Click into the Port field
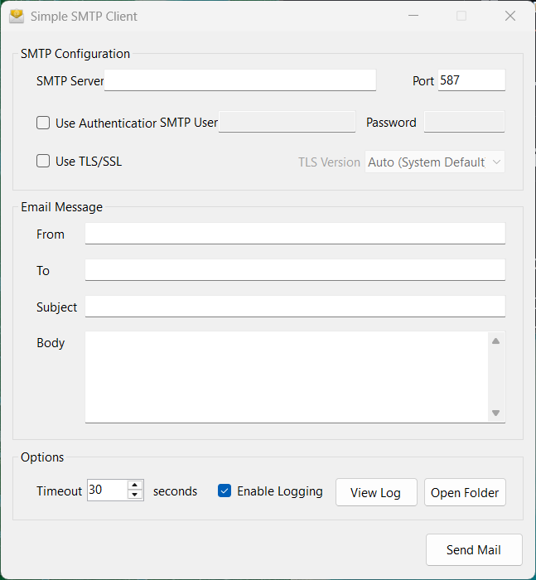This screenshot has width=536, height=580. [471, 80]
